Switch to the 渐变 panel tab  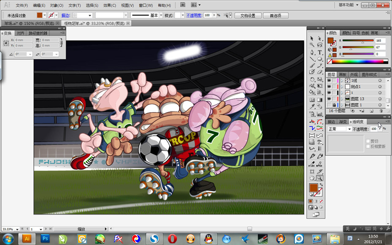[343, 122]
